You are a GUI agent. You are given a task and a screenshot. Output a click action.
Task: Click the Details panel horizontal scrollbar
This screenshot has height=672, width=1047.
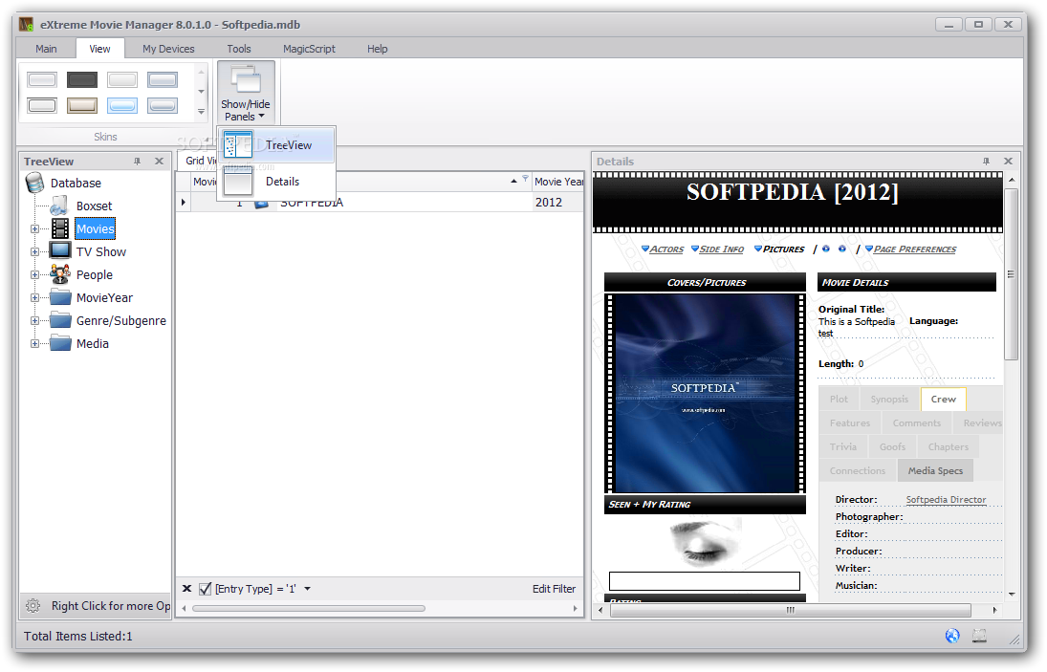point(790,610)
